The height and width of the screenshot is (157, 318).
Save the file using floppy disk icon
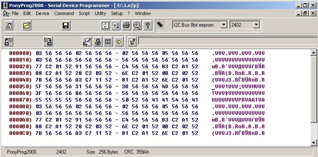(66, 25)
